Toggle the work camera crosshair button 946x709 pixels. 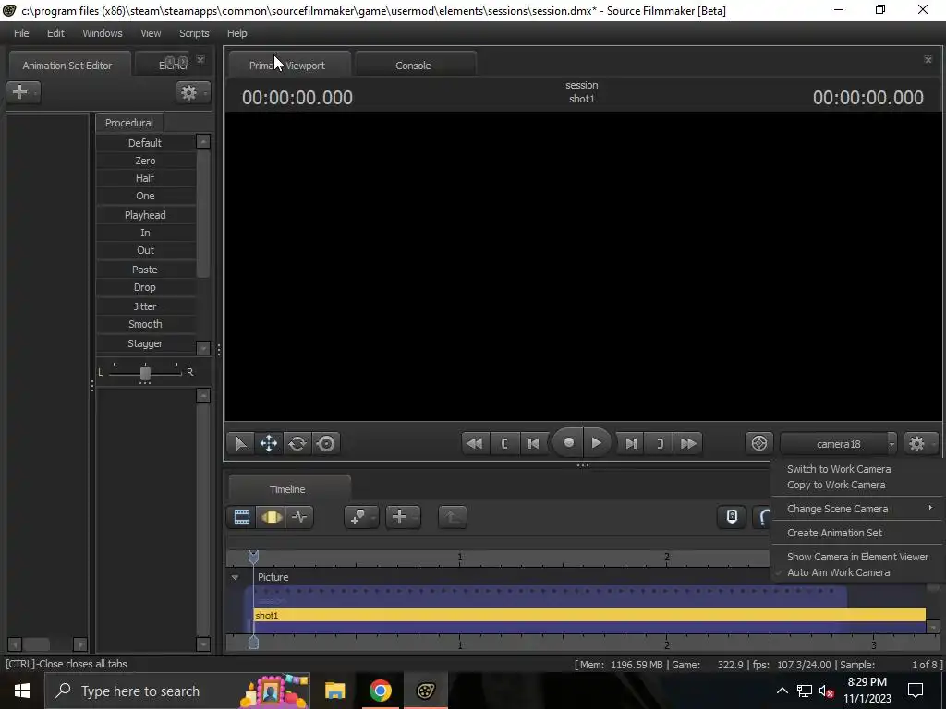[759, 444]
